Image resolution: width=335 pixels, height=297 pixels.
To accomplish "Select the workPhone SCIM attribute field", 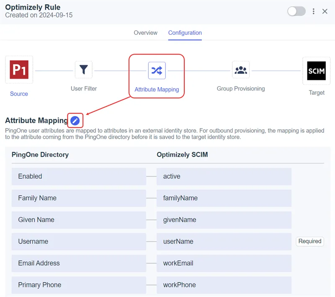I will [224, 285].
